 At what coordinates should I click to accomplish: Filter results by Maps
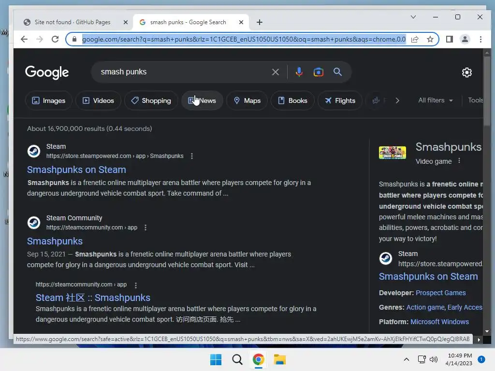pyautogui.click(x=247, y=100)
